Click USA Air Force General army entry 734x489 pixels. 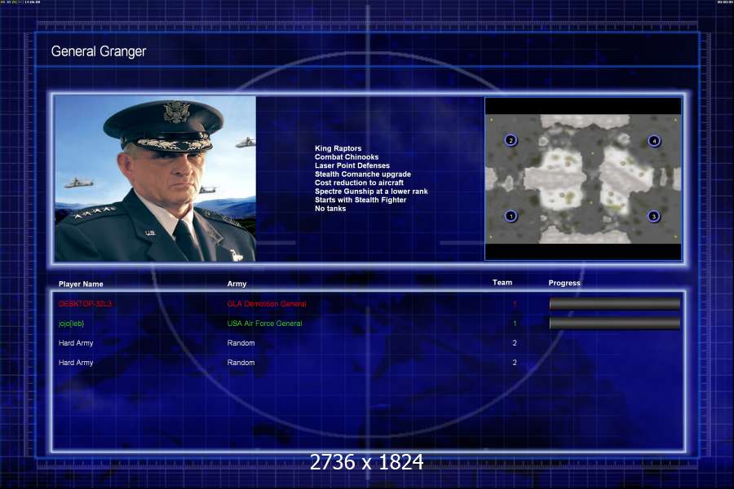(264, 324)
